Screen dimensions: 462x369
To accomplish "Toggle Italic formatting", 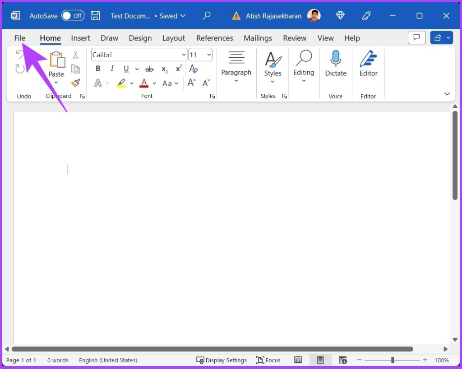I will 112,69.
